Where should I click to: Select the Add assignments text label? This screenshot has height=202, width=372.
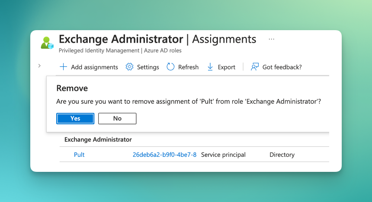pos(94,67)
